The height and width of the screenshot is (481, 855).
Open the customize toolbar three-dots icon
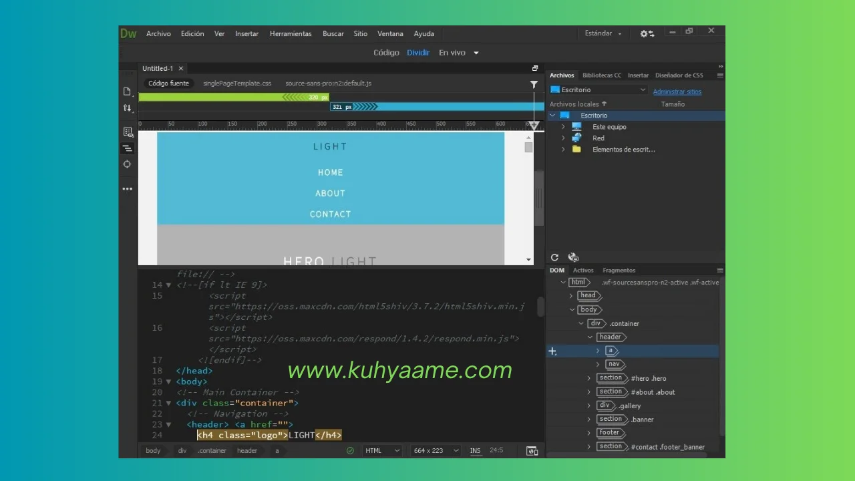[x=127, y=189]
